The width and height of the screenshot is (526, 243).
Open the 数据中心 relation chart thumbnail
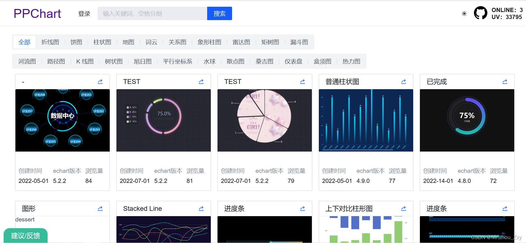coord(62,120)
